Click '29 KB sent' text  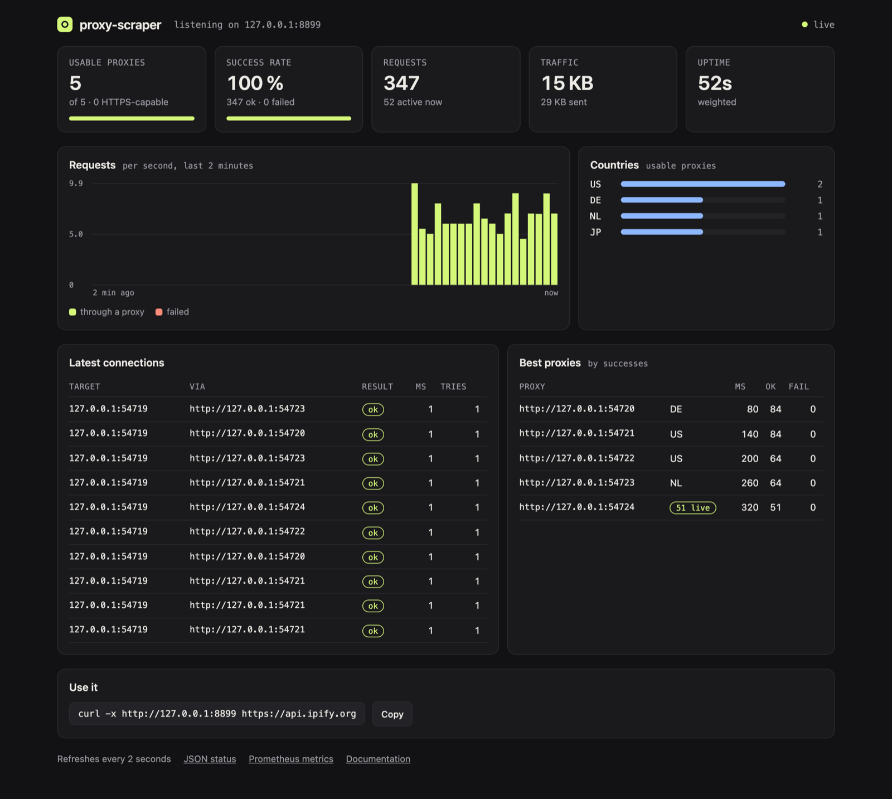[x=564, y=102]
